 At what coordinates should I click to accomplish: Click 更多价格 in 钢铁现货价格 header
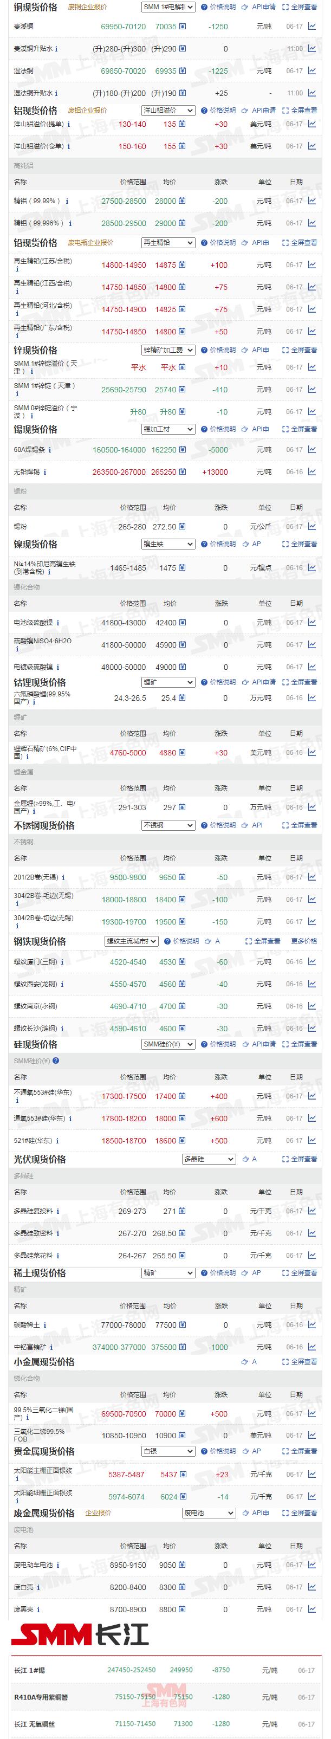[x=304, y=941]
